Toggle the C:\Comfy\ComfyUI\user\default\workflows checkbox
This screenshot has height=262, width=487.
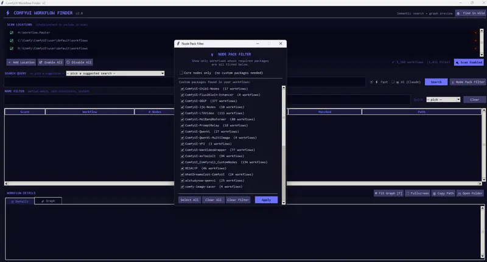click(x=12, y=41)
